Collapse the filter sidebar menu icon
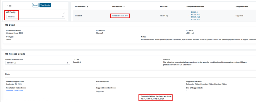This screenshot has height=102, width=256. click(x=9, y=5)
